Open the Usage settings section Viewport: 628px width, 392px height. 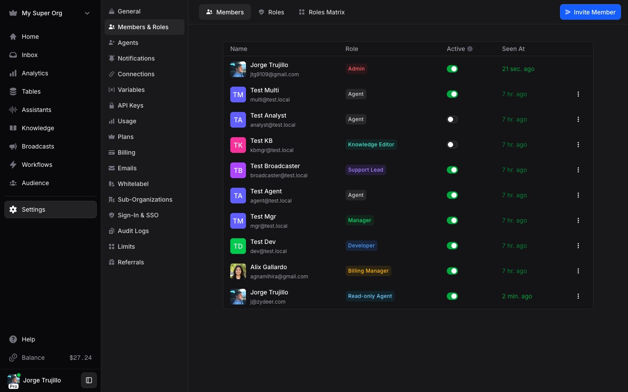[144, 121]
